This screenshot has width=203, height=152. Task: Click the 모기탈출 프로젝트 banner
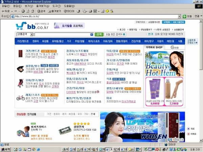tap(69, 25)
